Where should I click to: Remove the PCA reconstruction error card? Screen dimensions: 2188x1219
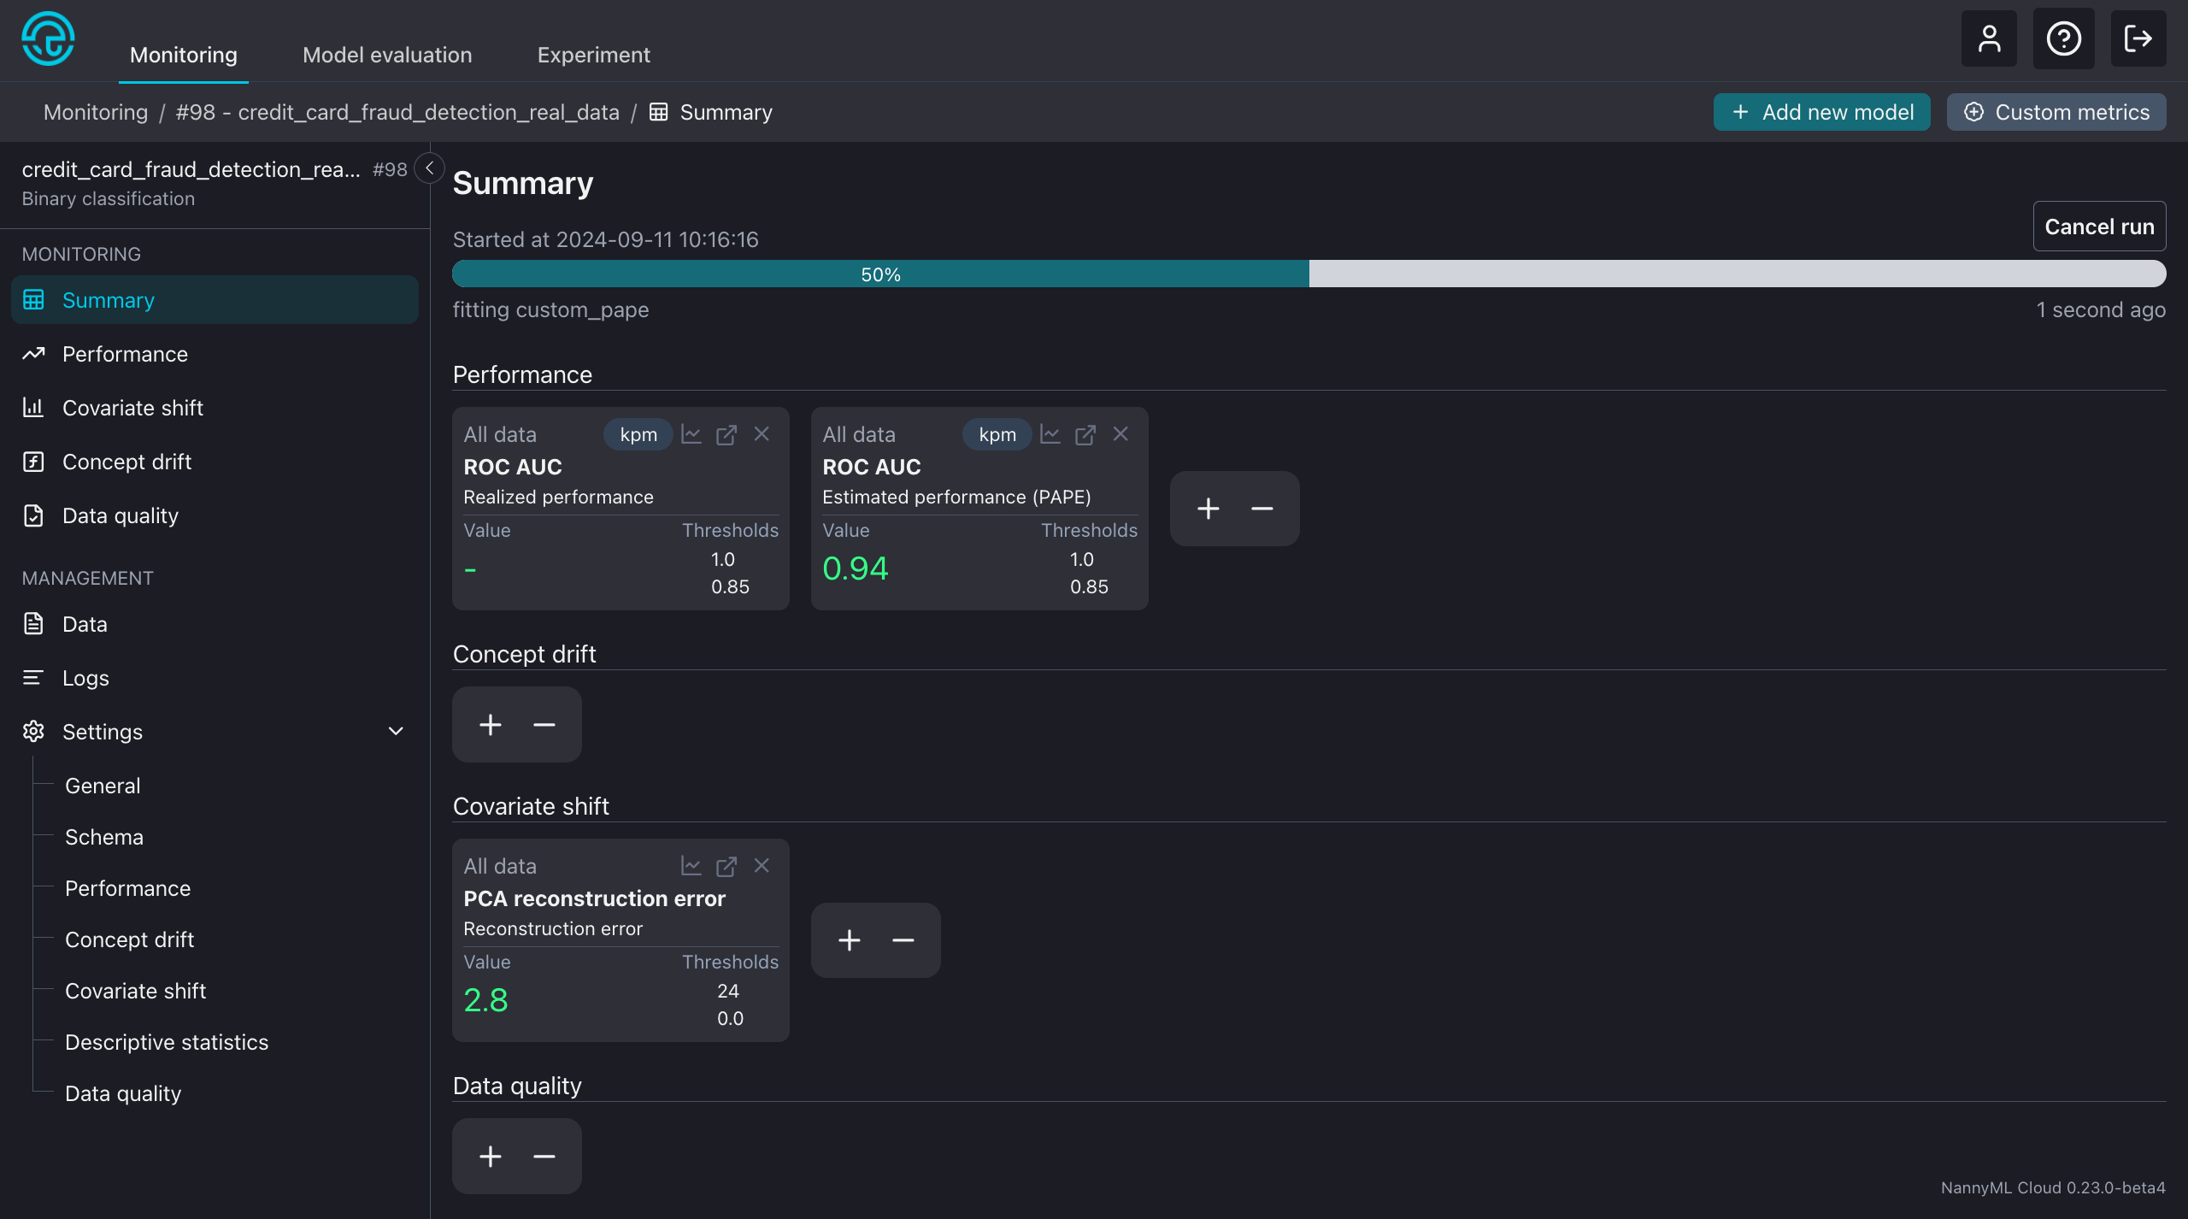tap(762, 866)
